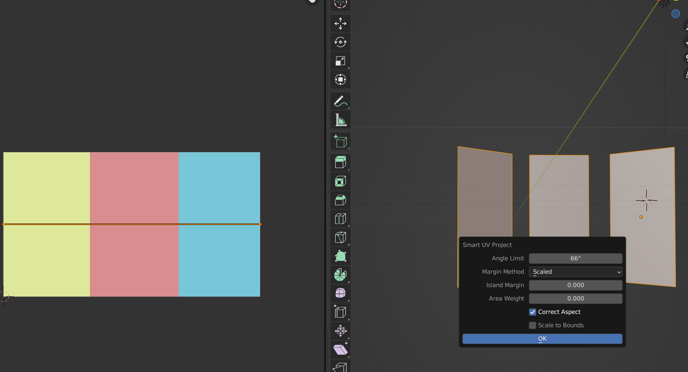Viewport: 688px width, 372px height.
Task: Select the Rotate tool
Action: 340,42
